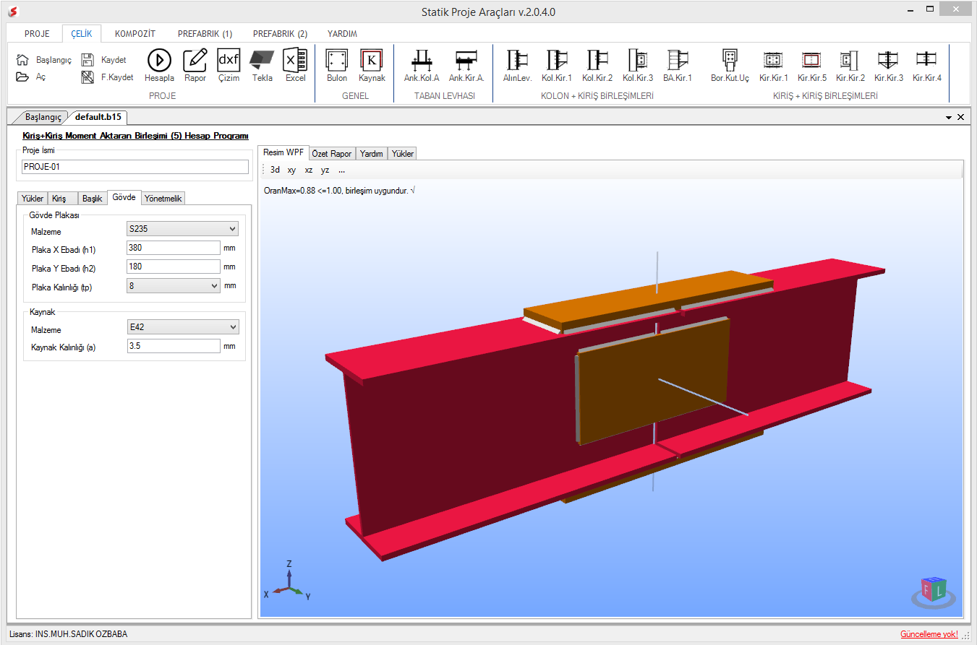Image resolution: width=977 pixels, height=645 pixels.
Task: Click the Güncelleme yok! link
Action: [x=929, y=634]
